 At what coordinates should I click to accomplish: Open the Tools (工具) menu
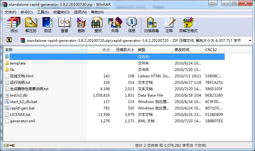point(43,12)
